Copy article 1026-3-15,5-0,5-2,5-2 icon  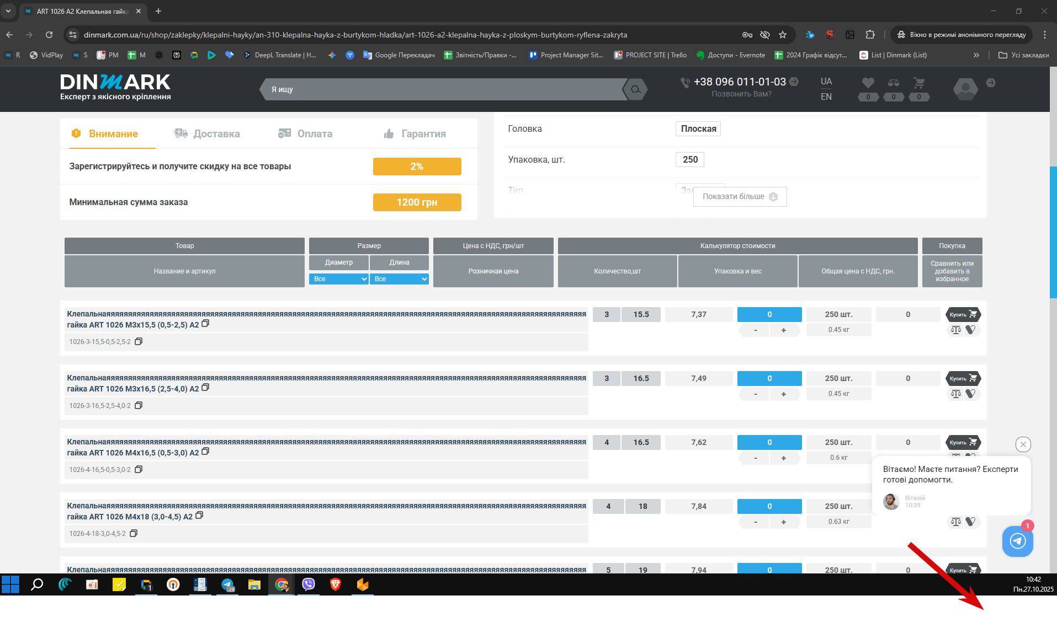point(139,341)
